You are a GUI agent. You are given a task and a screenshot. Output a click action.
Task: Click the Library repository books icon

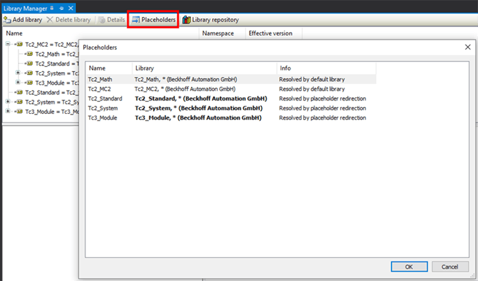186,20
